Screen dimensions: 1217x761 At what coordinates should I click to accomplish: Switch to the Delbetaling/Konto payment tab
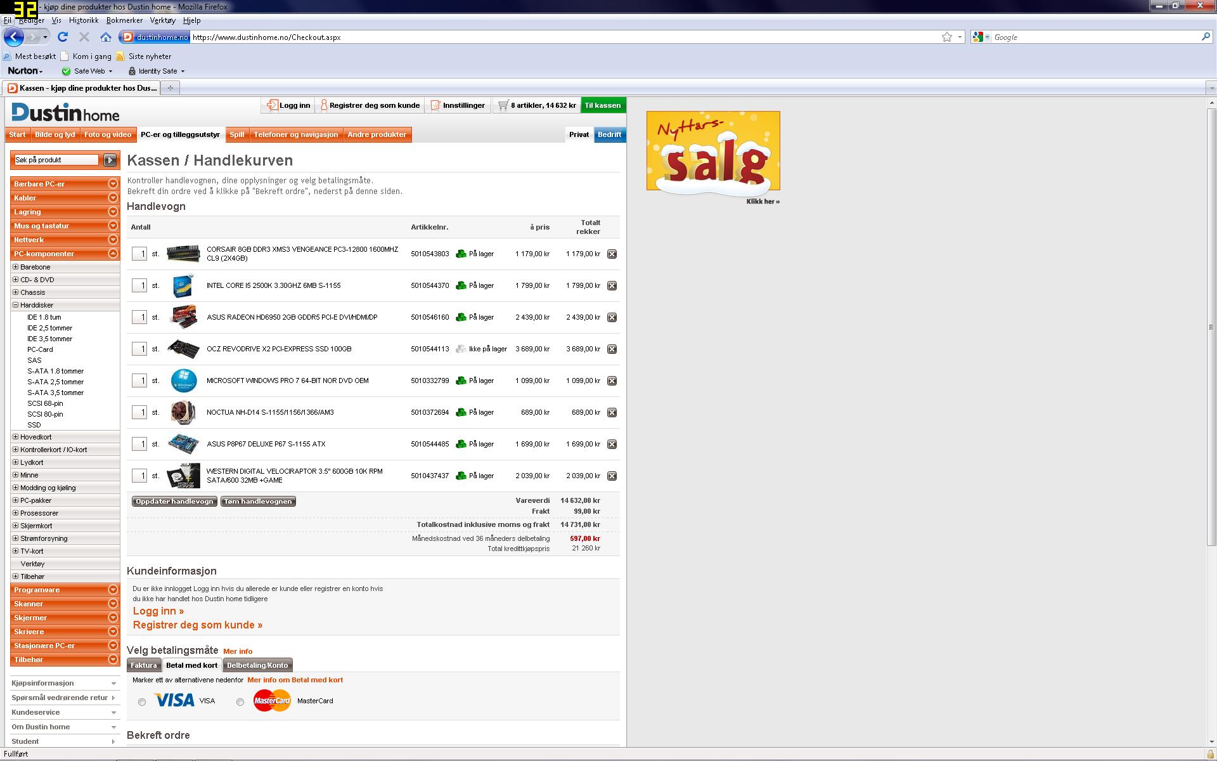tap(257, 665)
